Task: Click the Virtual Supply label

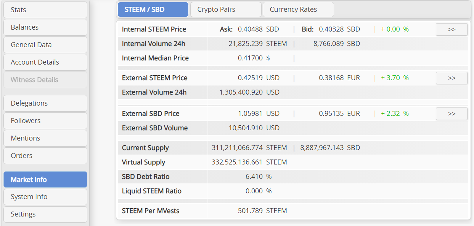Action: coord(144,162)
